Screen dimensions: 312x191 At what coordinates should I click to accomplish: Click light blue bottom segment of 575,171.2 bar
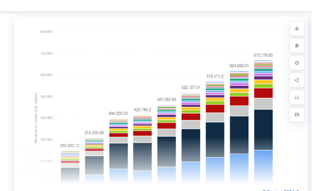[215, 170]
